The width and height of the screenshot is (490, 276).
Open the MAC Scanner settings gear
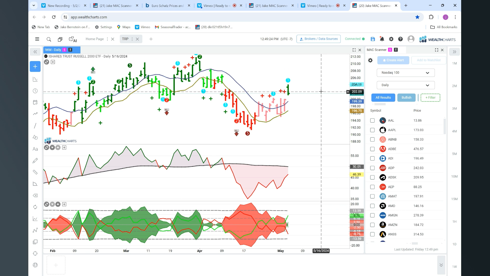370,60
